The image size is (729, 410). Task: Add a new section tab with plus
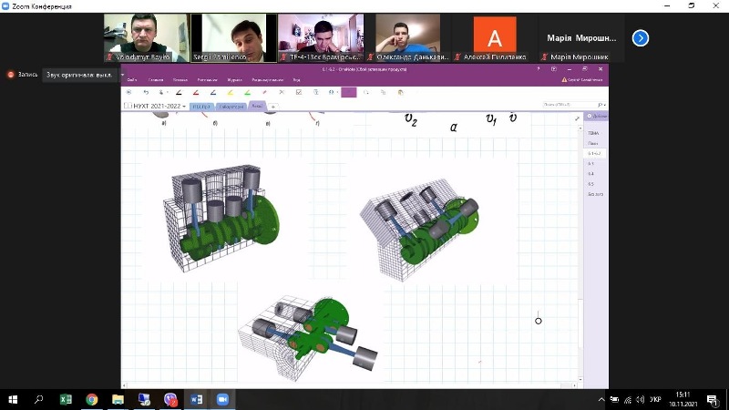(x=272, y=106)
